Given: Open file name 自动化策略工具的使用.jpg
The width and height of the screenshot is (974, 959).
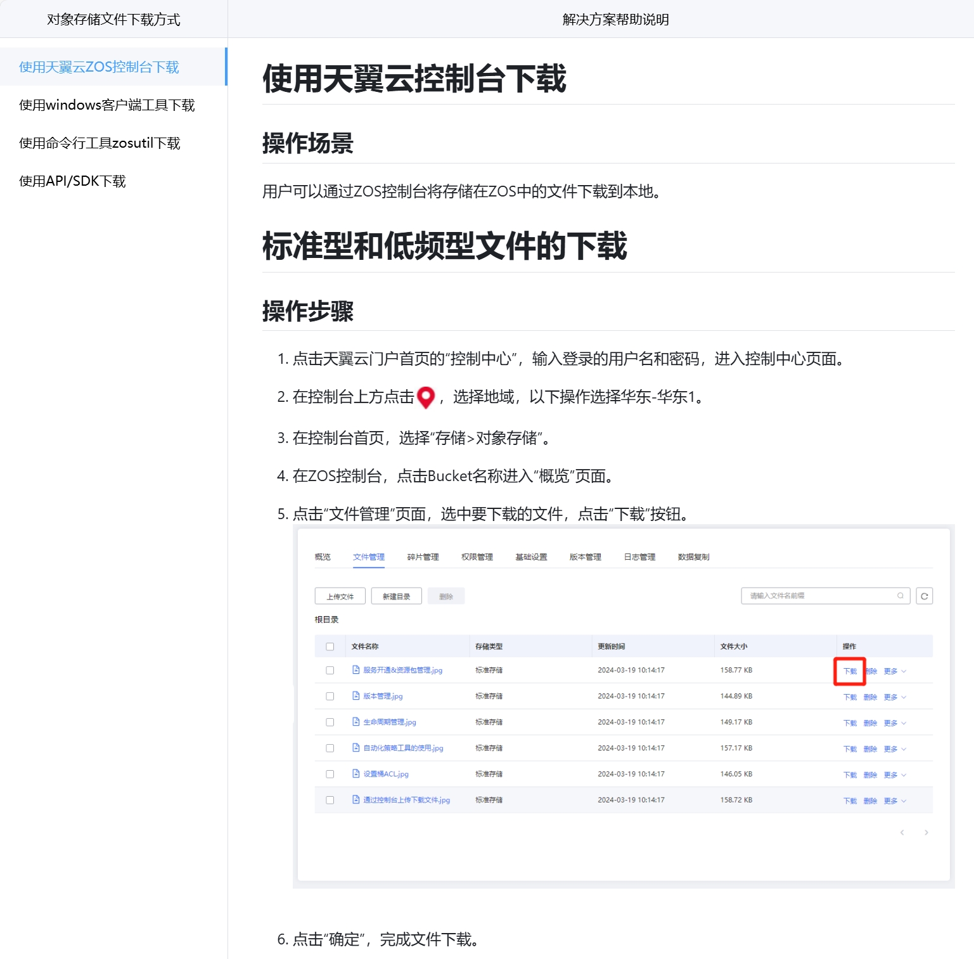Looking at the screenshot, I should click(403, 748).
